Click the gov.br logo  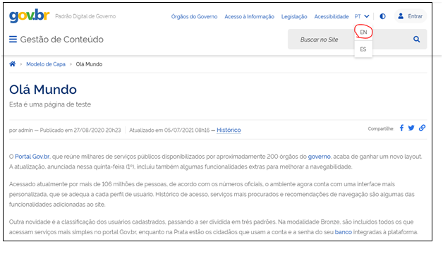click(30, 16)
